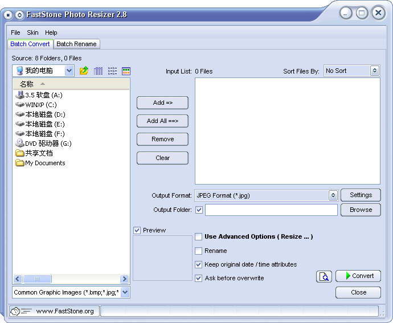
Task: Open the 共享文档 folder
Action: pyautogui.click(x=34, y=153)
